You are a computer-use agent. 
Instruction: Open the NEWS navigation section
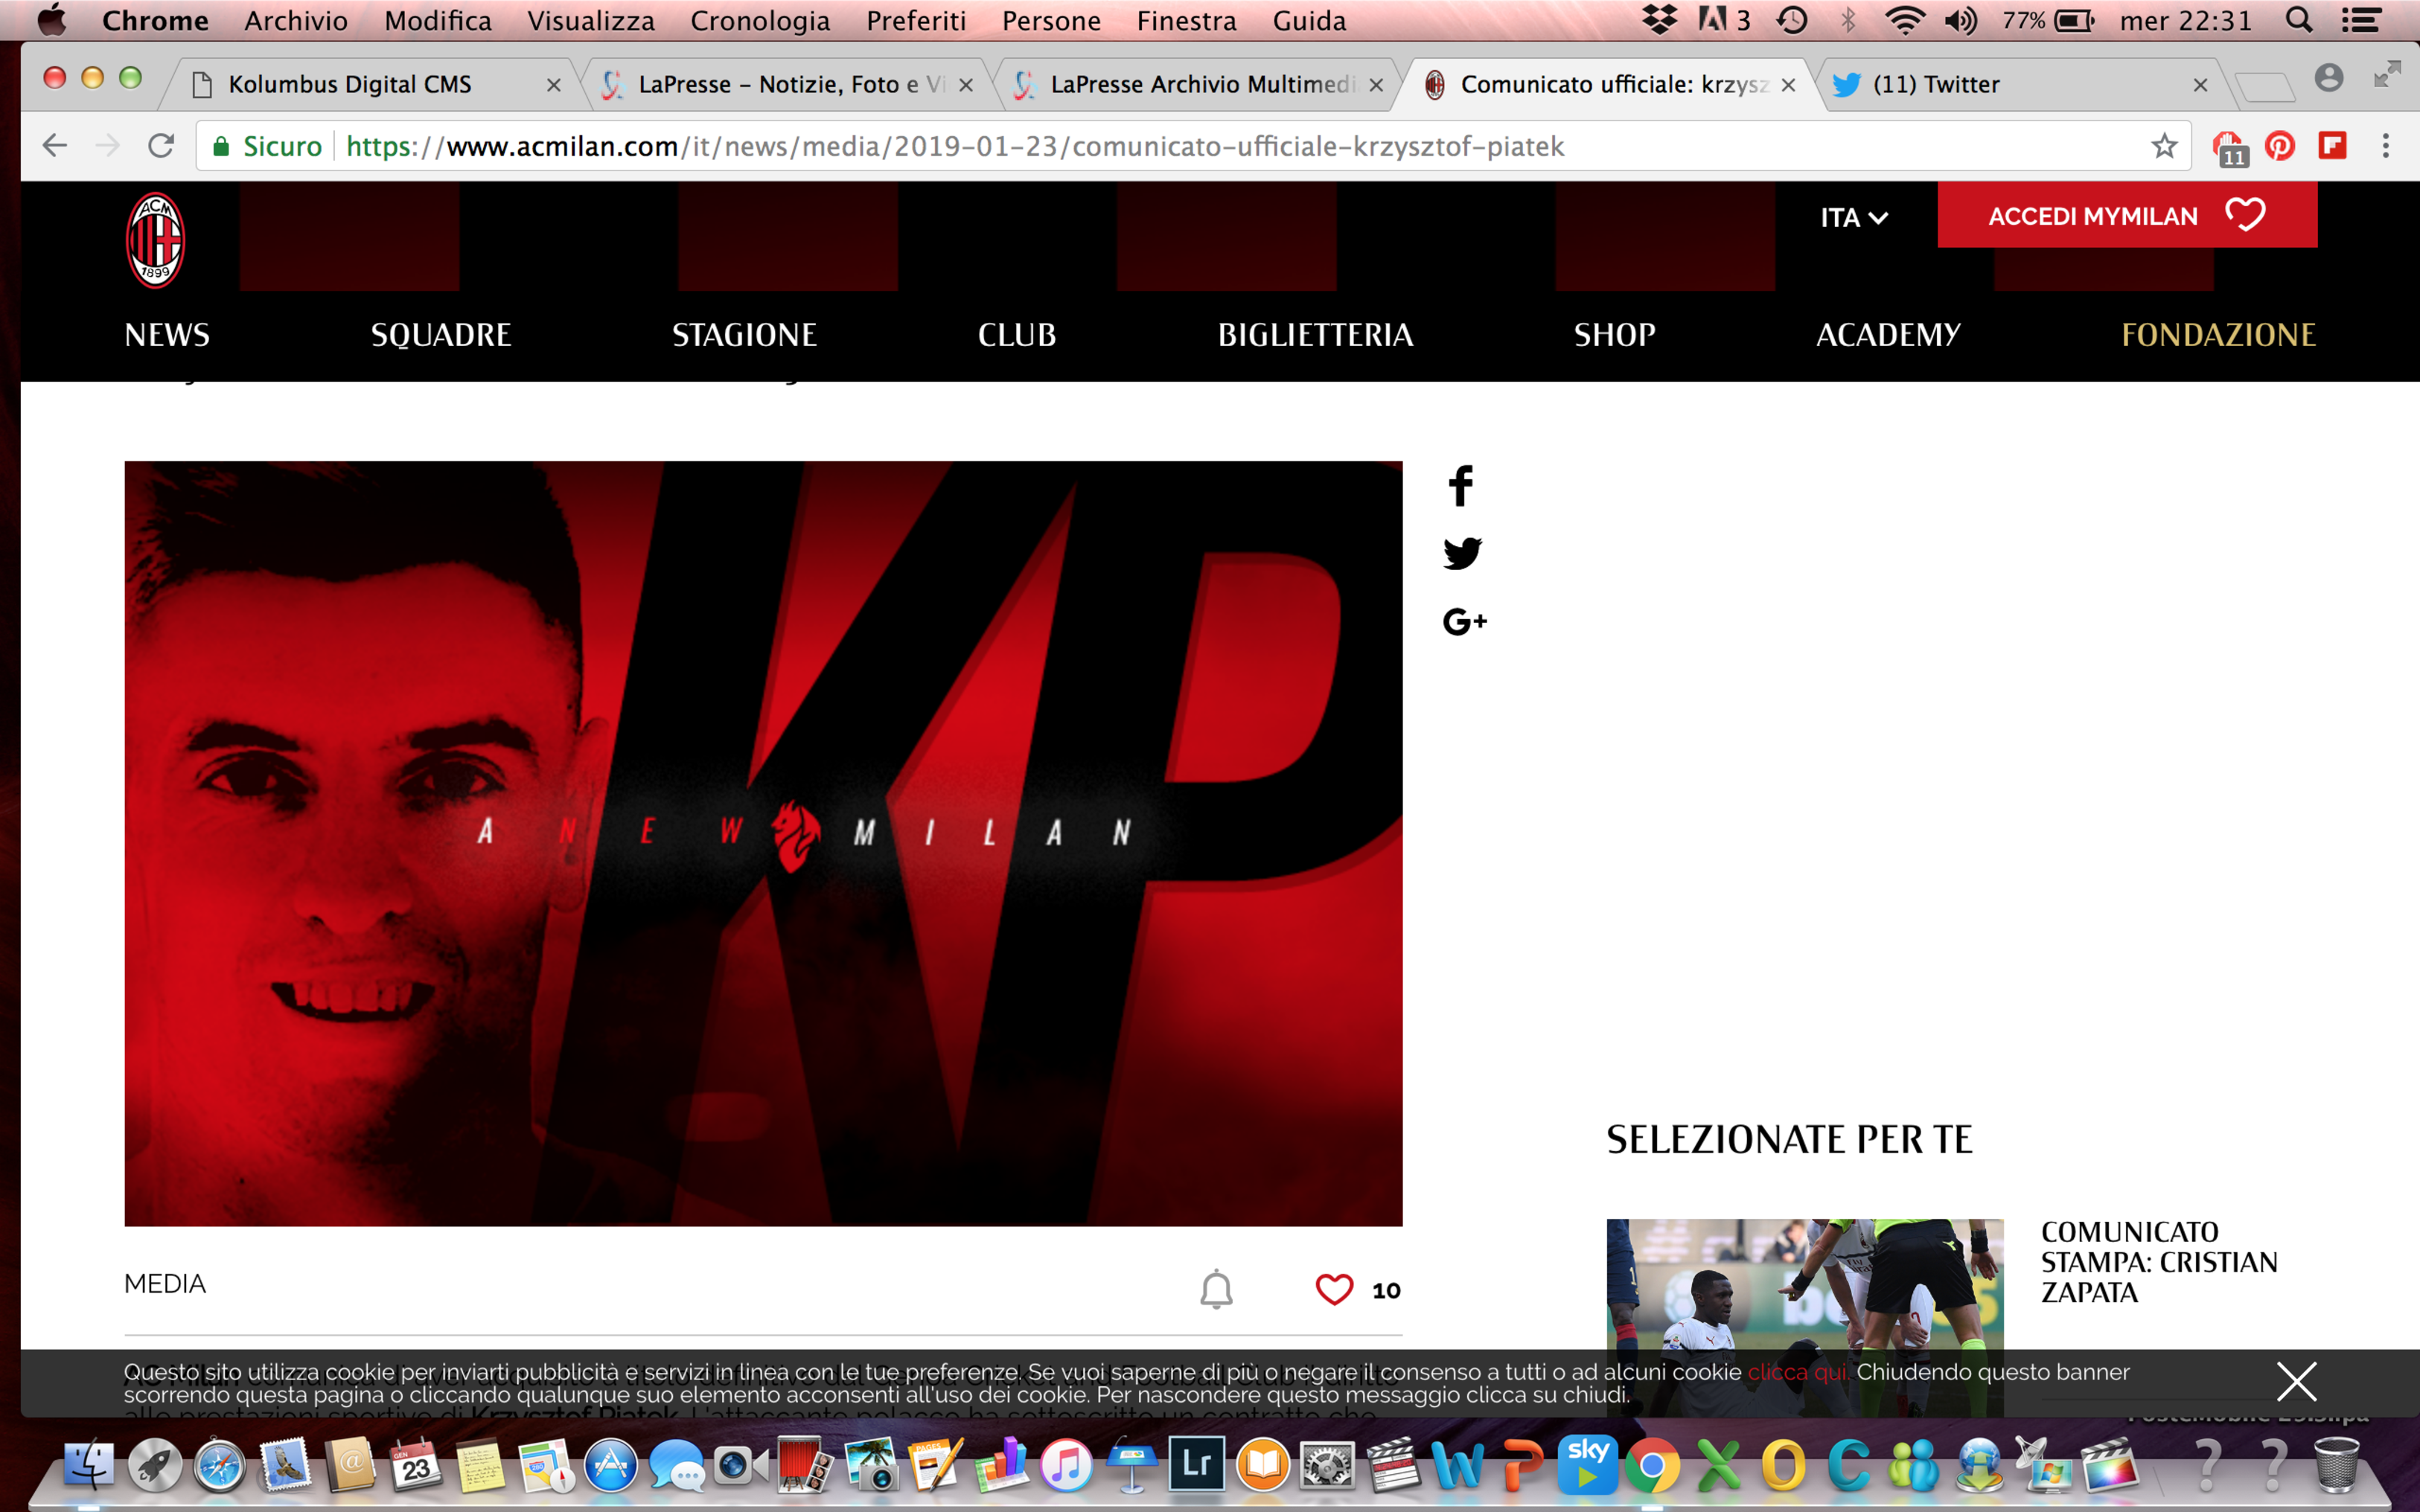point(167,335)
